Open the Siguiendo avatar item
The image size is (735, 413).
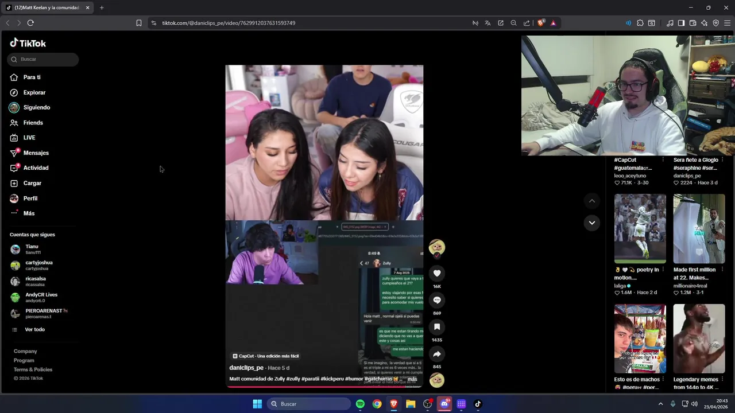pos(14,107)
